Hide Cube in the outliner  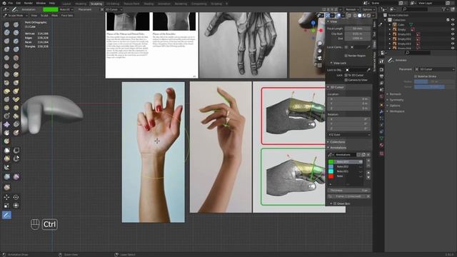pos(453,25)
